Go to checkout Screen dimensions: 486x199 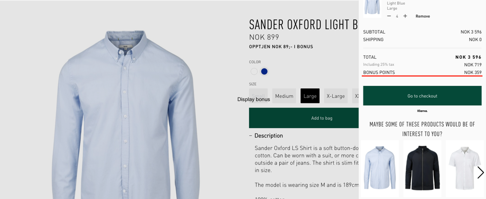coord(422,96)
